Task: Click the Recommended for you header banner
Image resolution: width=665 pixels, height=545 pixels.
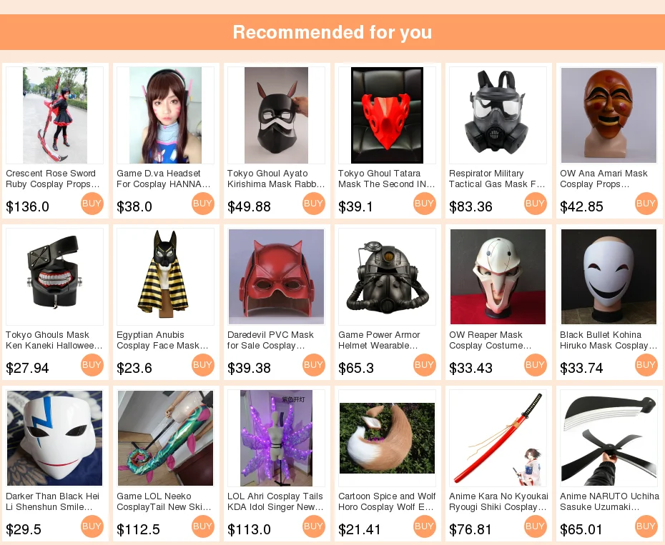Action: 332,32
